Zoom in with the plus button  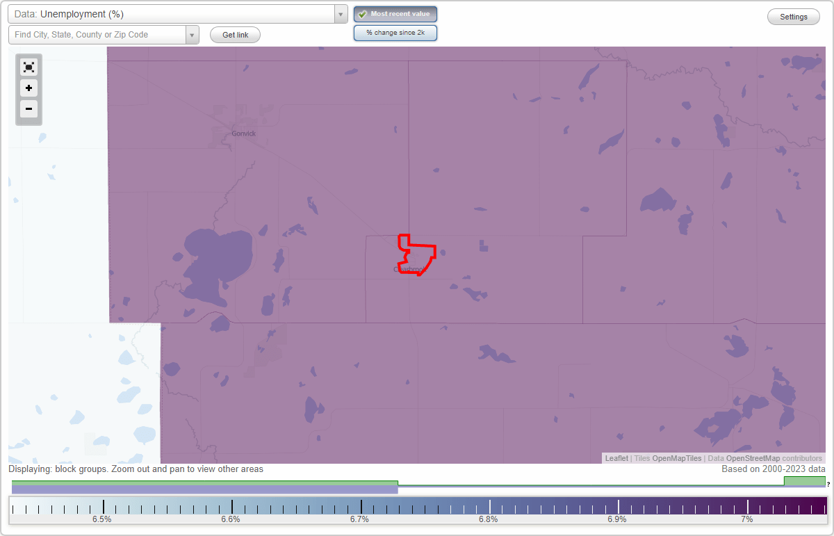[x=28, y=88]
